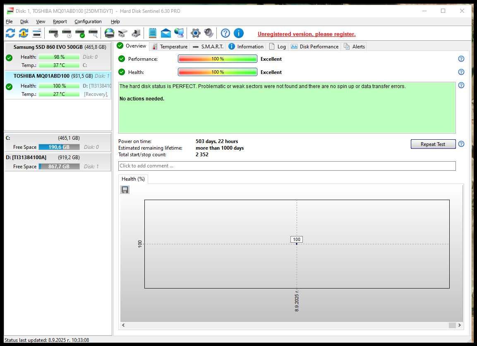Click help icon next to Health bar
The width and height of the screenshot is (477, 346).
click(461, 72)
